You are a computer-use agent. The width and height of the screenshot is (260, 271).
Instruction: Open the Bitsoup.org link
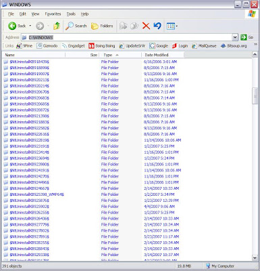(234, 46)
